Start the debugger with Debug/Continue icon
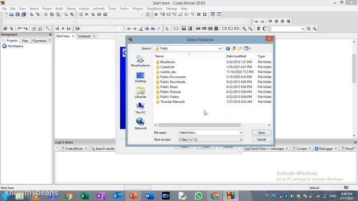 click(x=156, y=15)
